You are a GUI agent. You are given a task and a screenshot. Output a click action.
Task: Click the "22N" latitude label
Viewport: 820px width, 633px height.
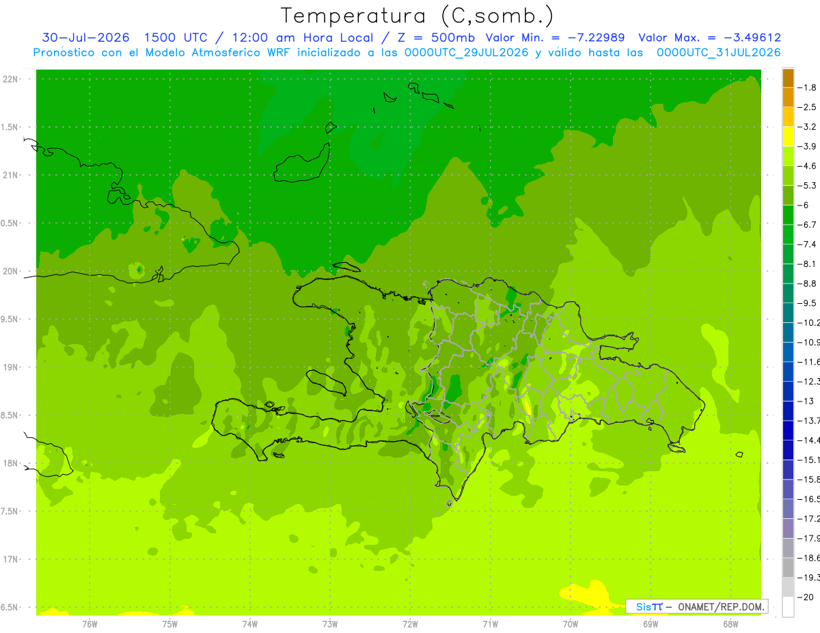(10, 79)
